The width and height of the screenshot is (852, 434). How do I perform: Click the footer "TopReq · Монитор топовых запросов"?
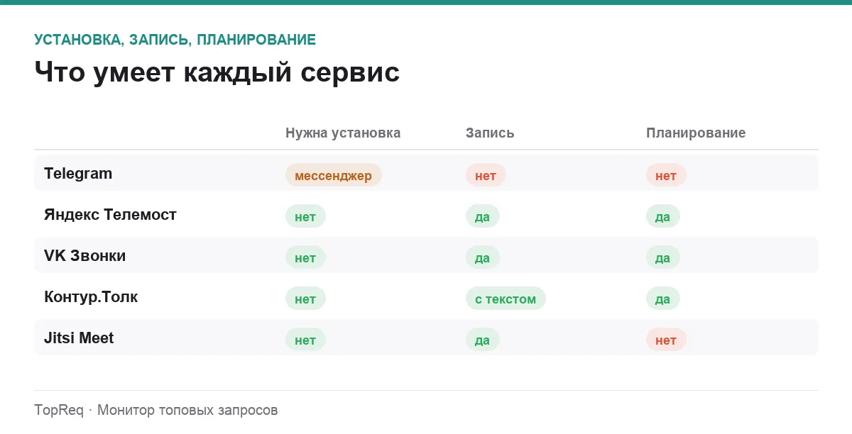156,410
